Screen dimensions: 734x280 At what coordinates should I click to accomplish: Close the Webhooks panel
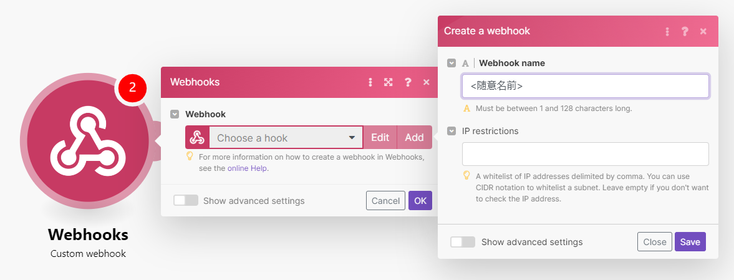click(426, 82)
